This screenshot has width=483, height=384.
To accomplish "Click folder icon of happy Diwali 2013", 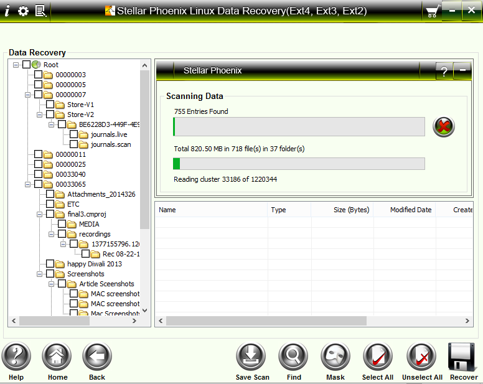I will (x=60, y=264).
